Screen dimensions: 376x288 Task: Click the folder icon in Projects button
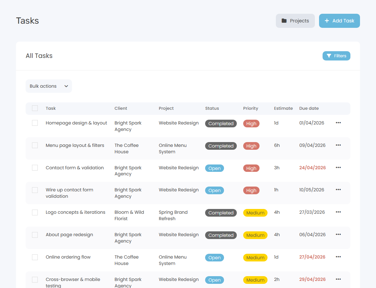(x=284, y=20)
